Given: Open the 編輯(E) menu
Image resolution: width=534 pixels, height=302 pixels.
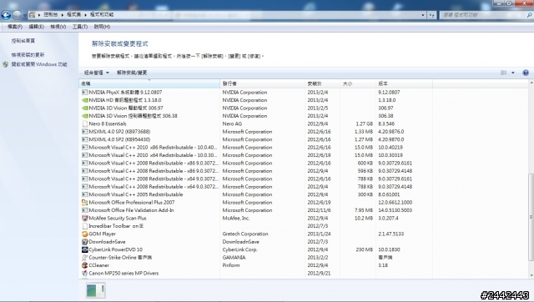Looking at the screenshot, I should tap(36, 27).
